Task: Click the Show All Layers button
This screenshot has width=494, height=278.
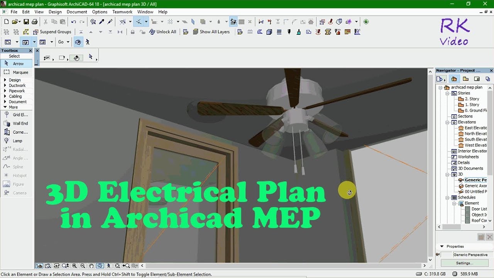Action: [211, 32]
